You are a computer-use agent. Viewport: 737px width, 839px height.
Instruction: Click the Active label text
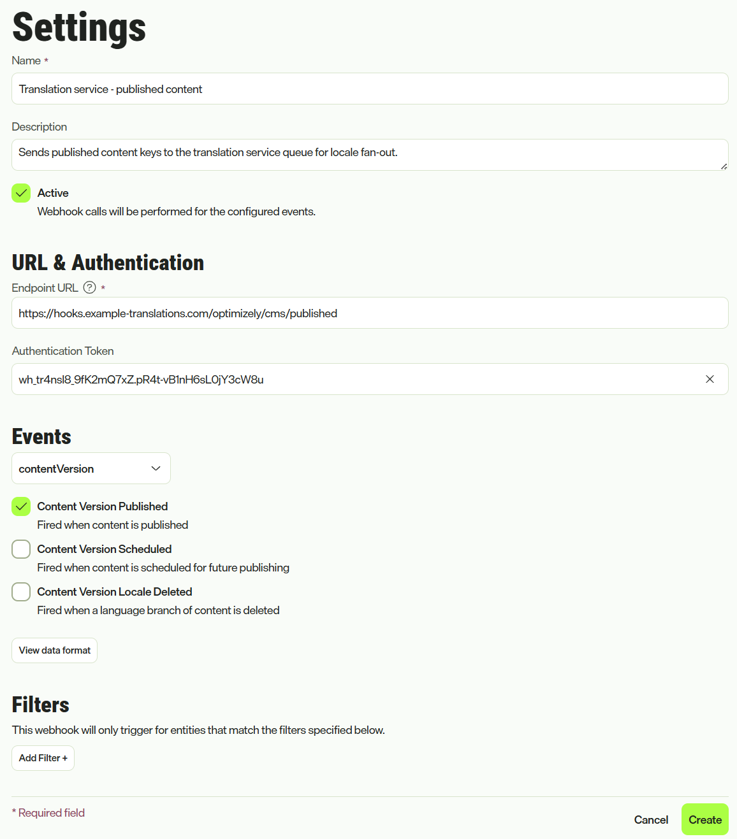[x=53, y=193]
